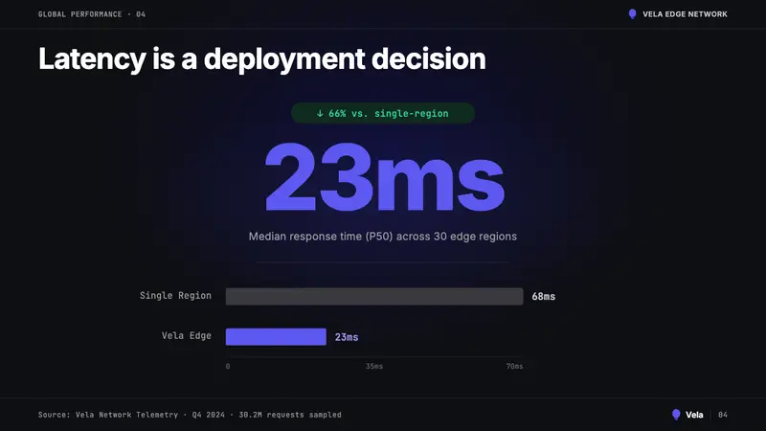Click the "Vela Edge" bar label
Viewport: 766px width, 431px height.
187,336
